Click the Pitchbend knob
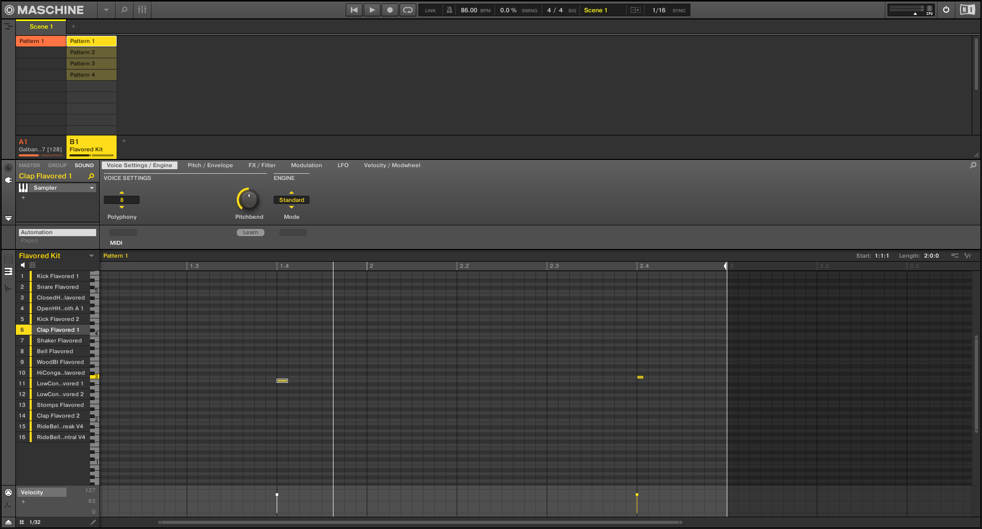The image size is (982, 529). click(249, 200)
